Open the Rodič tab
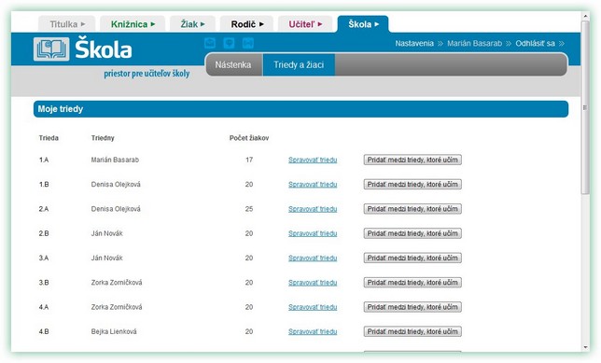 (246, 24)
